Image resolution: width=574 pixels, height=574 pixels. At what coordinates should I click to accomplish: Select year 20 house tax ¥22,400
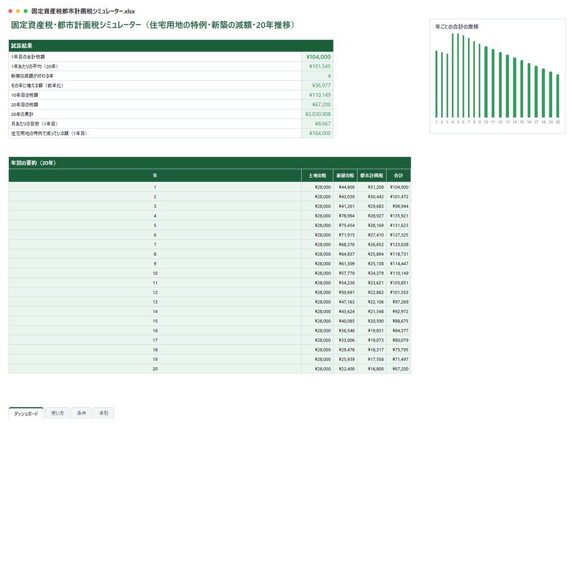pyautogui.click(x=345, y=369)
